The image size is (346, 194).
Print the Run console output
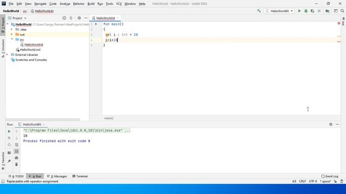pos(16,158)
